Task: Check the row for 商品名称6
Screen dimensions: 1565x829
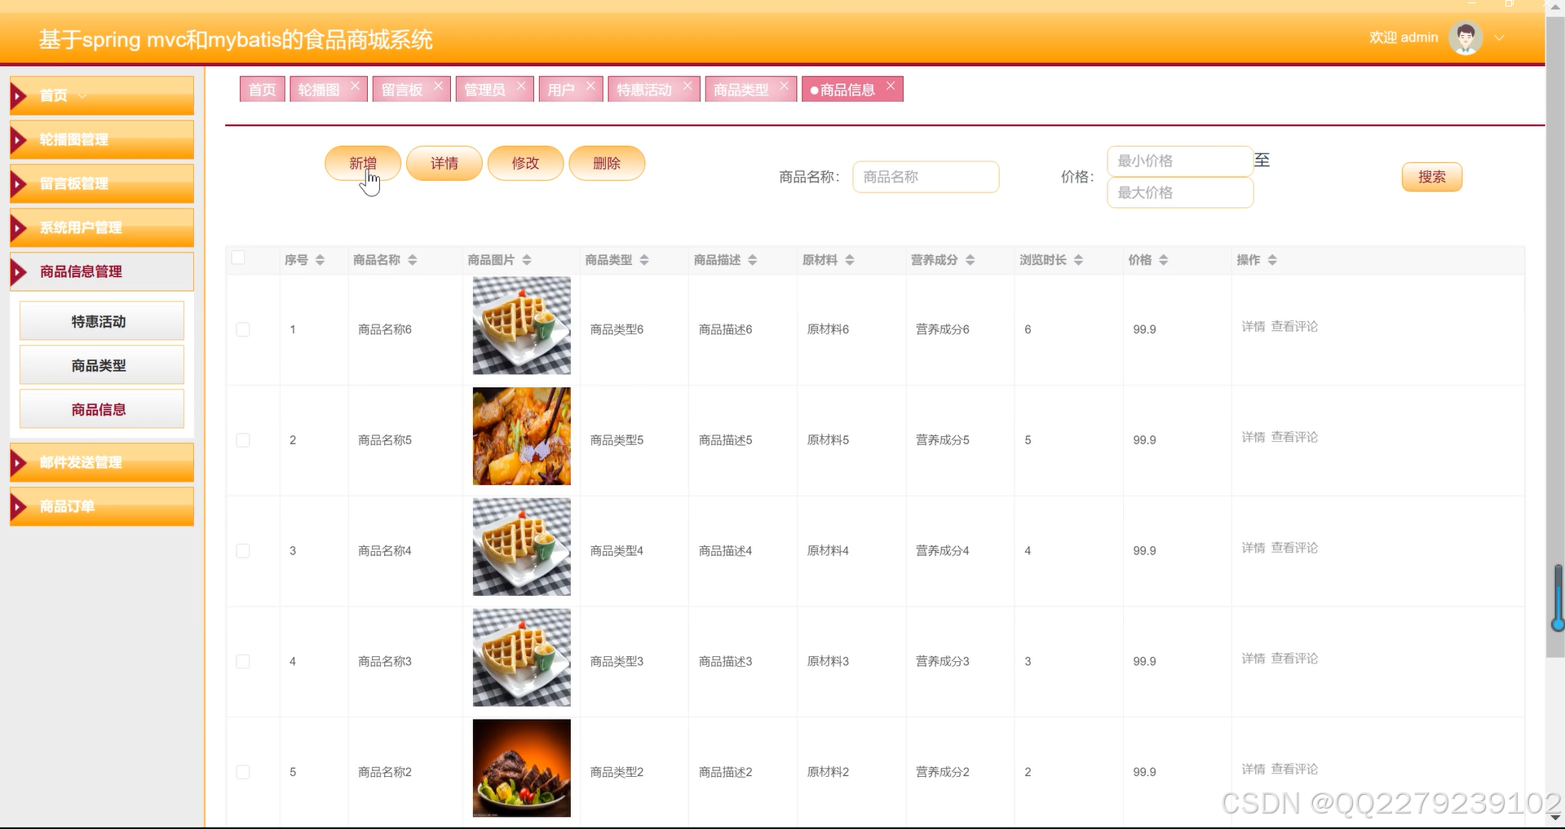Action: click(x=242, y=330)
